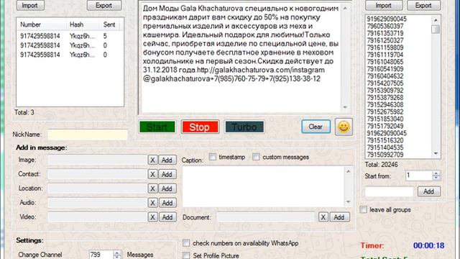Sort accounts by Sent column header
Image resolution: width=460 pixels, height=259 pixels.
109,24
